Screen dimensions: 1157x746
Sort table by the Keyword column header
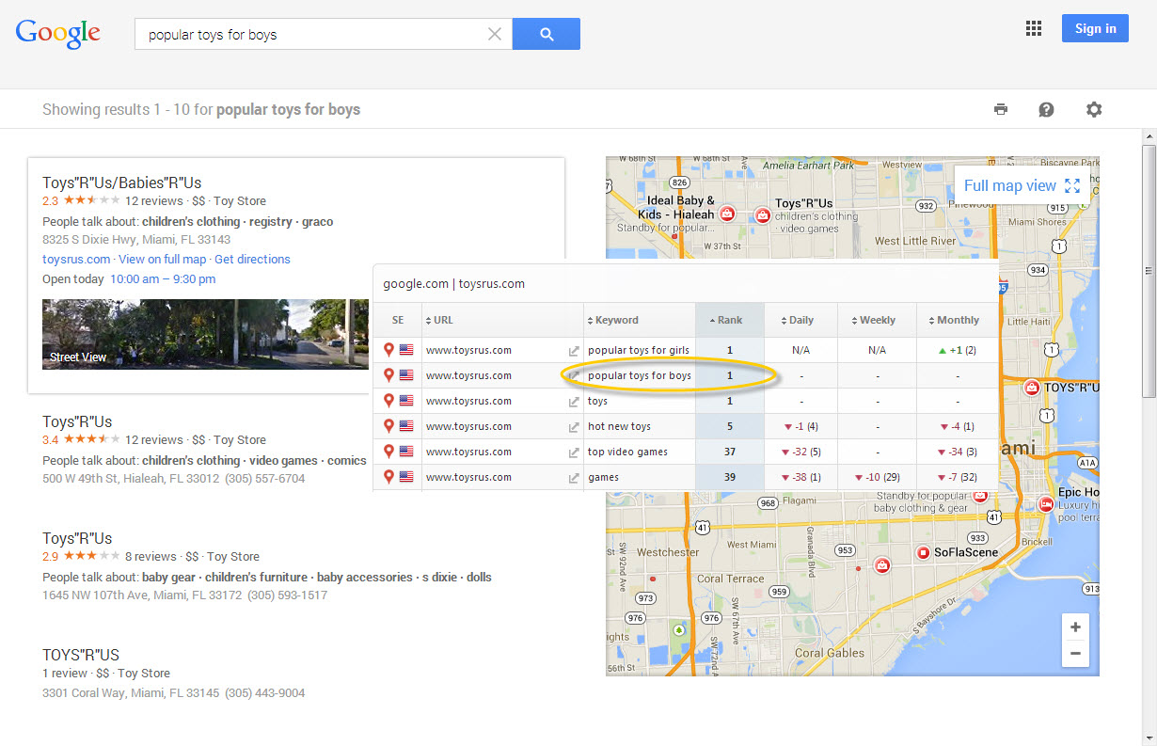pos(616,320)
